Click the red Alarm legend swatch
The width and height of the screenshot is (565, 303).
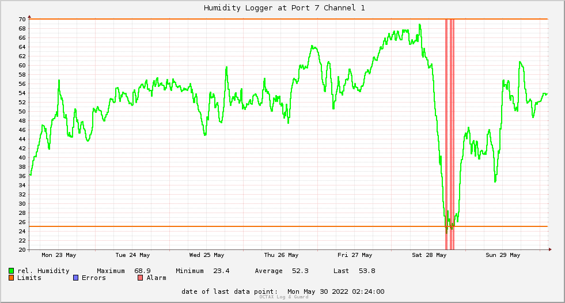click(x=140, y=278)
